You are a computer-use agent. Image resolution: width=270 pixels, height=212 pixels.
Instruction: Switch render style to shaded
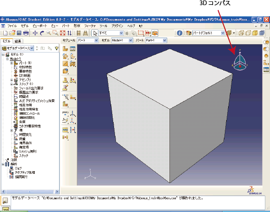tap(255, 33)
